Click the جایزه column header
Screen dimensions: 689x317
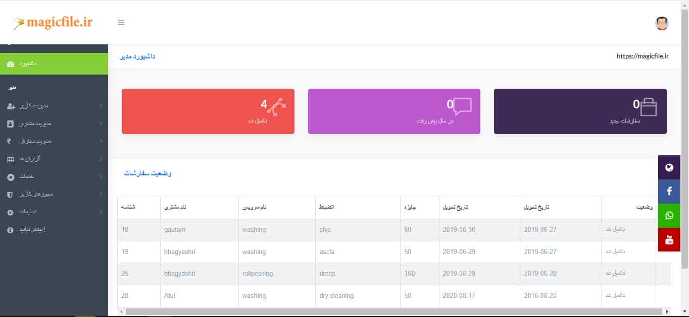click(x=410, y=208)
